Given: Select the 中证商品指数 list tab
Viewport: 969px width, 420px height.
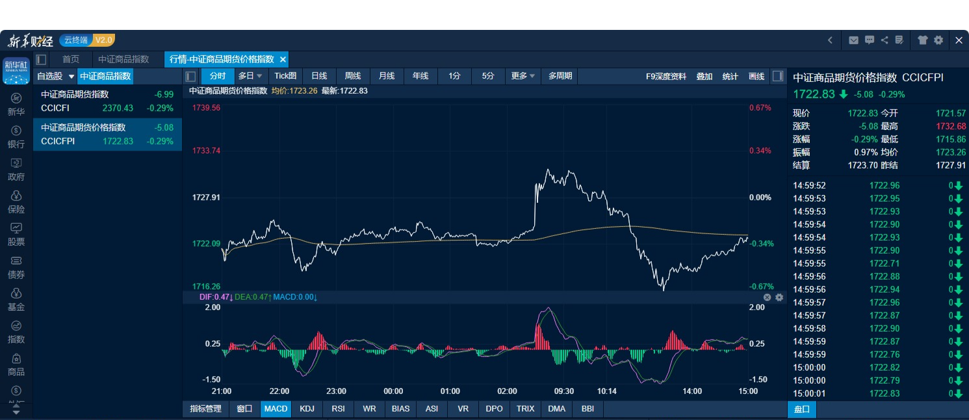Looking at the screenshot, I should pyautogui.click(x=105, y=76).
